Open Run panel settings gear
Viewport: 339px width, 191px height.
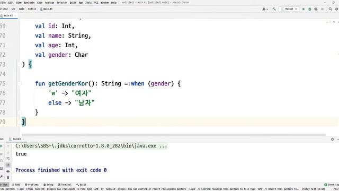332,139
